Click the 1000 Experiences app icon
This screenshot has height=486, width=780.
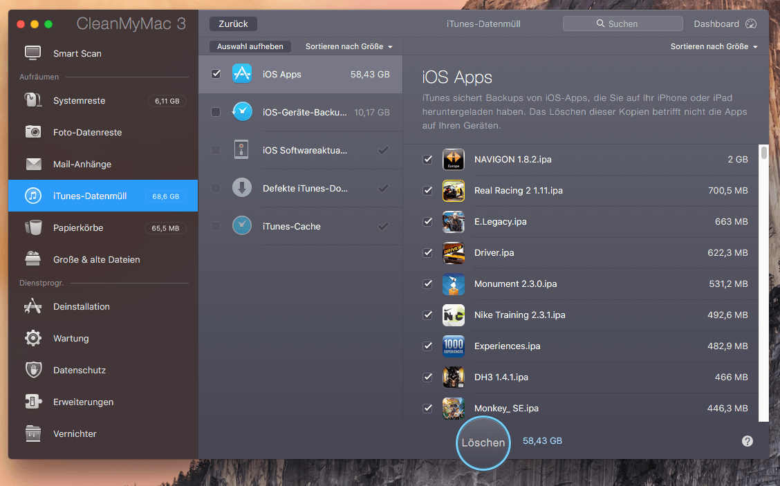453,346
